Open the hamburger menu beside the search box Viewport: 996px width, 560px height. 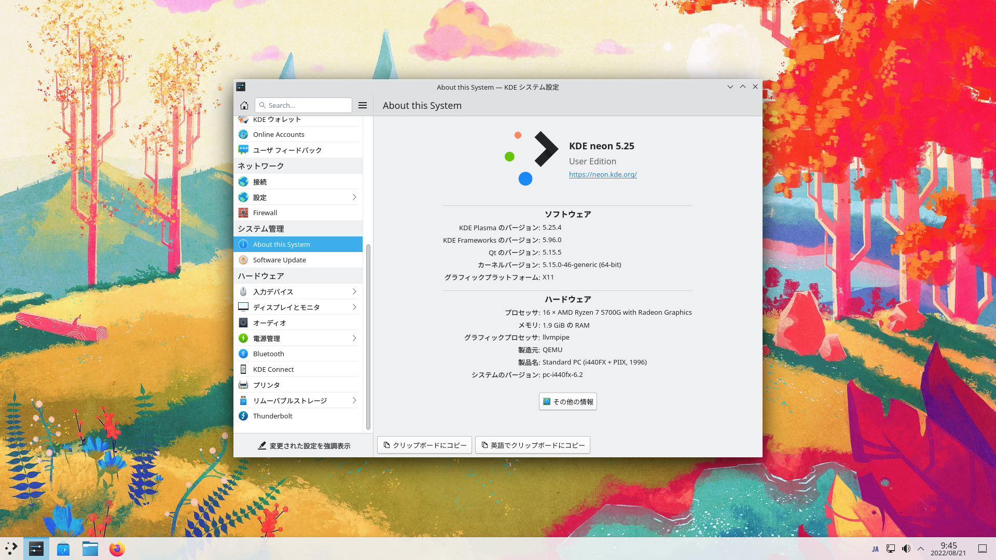tap(363, 105)
